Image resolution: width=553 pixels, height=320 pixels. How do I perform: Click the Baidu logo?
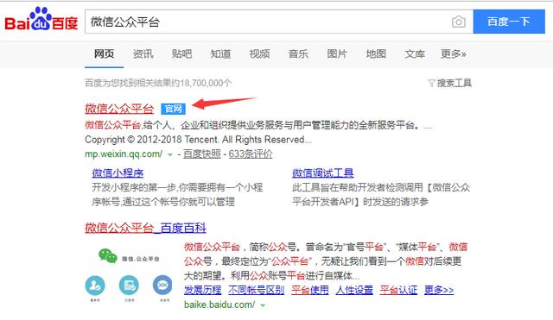coord(41,19)
